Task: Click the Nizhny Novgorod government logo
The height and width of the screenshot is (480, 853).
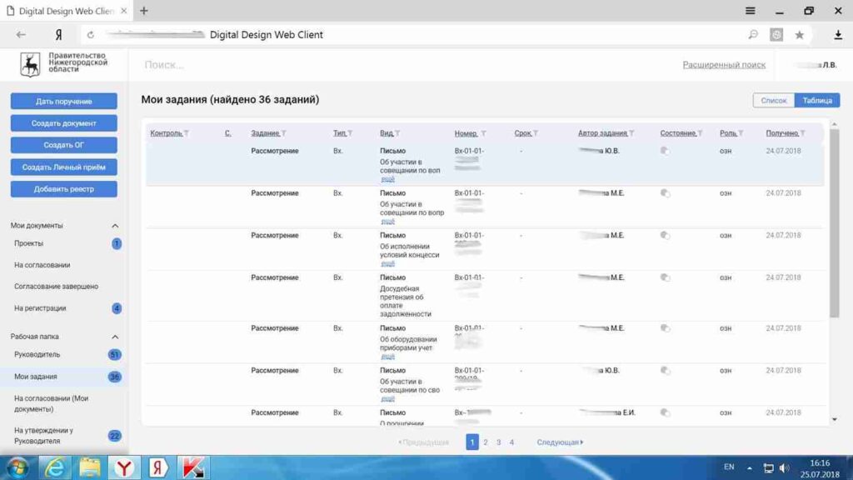Action: pyautogui.click(x=30, y=64)
